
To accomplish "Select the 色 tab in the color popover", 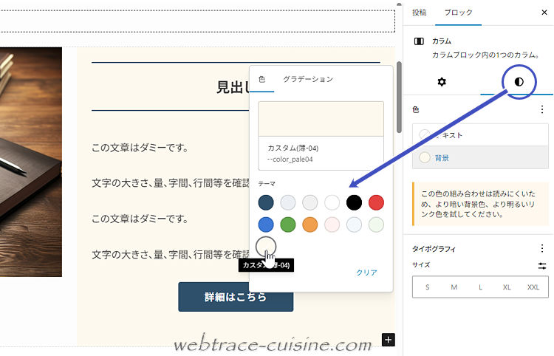I will 261,79.
